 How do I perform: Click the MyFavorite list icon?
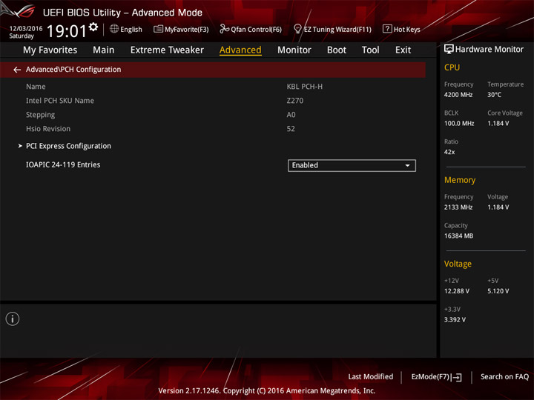coord(158,29)
